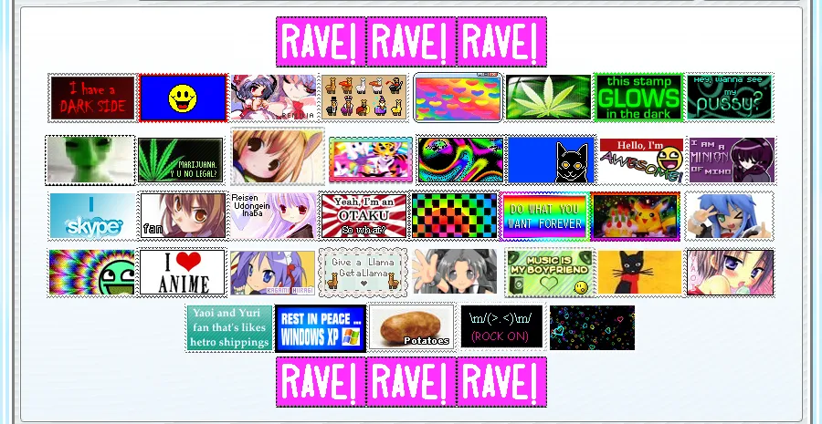Open 'Yaoi and Yuri fan' teal stamp
The height and width of the screenshot is (424, 822).
229,328
